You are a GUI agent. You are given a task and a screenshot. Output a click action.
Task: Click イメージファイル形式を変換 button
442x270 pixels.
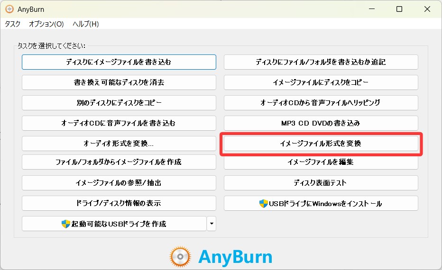(x=321, y=144)
